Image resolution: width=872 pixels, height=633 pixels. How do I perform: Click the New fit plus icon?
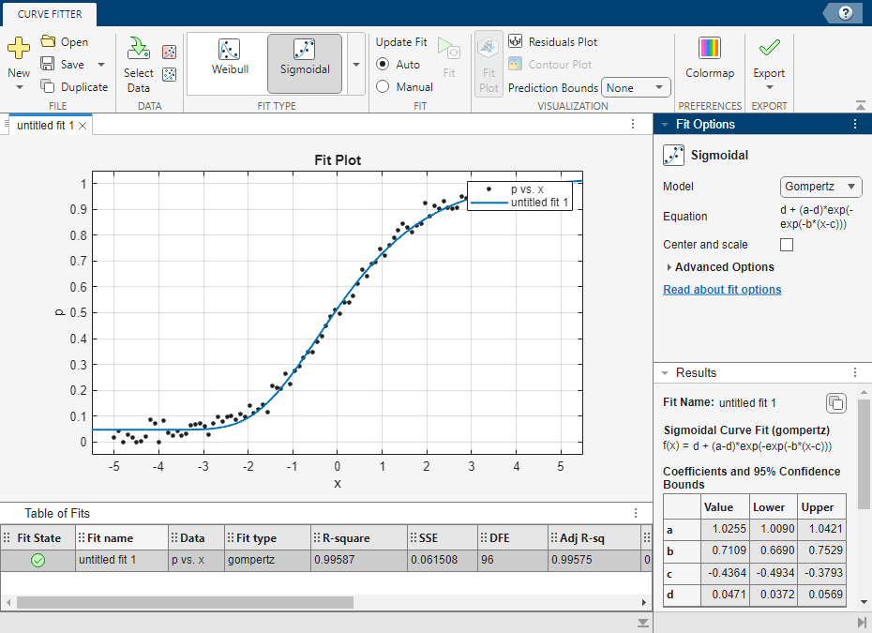coord(19,49)
